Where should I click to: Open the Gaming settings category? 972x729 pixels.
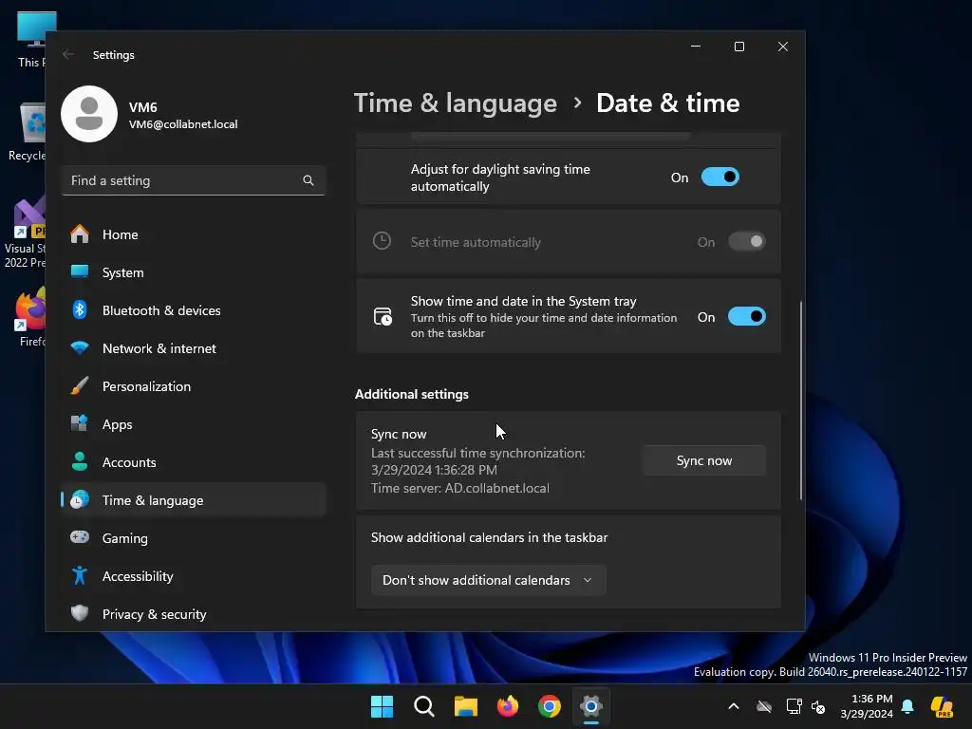click(x=194, y=538)
